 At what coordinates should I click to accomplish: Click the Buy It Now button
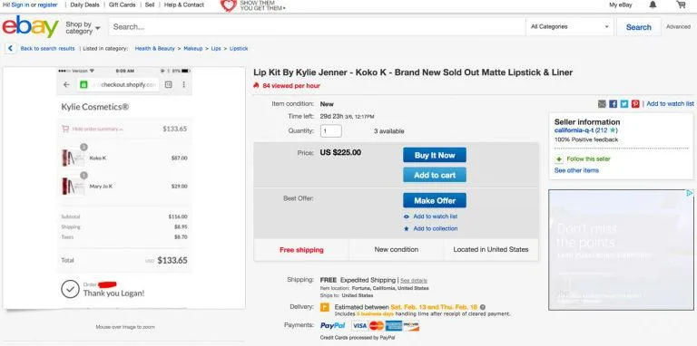tap(435, 155)
